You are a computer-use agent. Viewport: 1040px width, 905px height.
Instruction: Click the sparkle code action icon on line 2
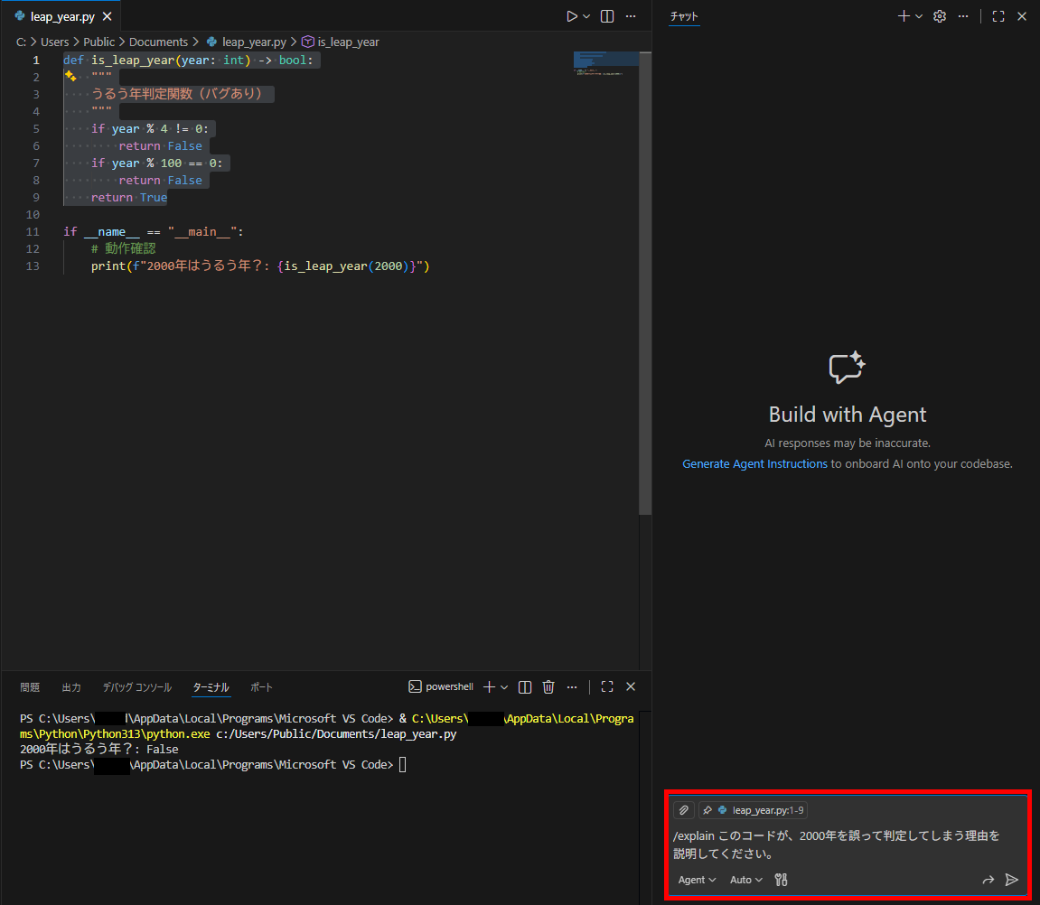click(x=70, y=77)
